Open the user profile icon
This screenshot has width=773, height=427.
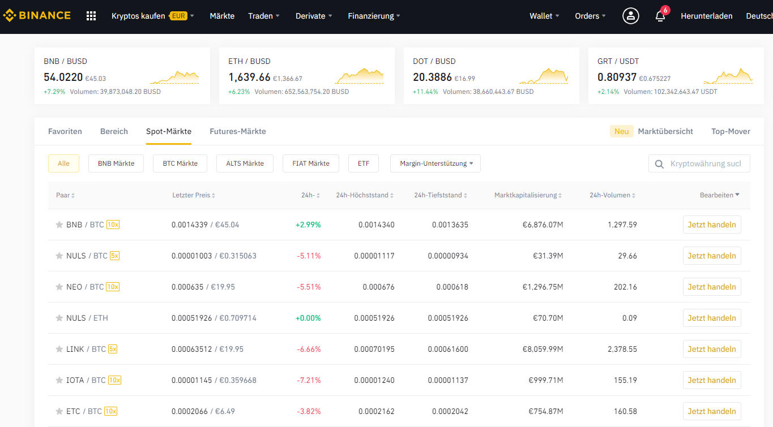630,16
